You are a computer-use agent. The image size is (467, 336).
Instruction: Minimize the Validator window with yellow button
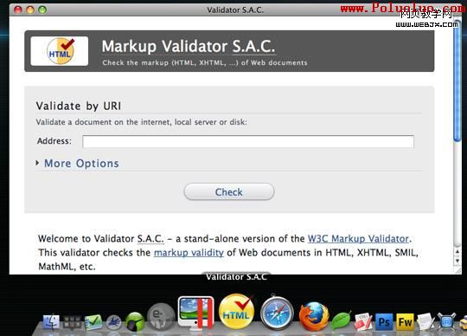point(30,10)
